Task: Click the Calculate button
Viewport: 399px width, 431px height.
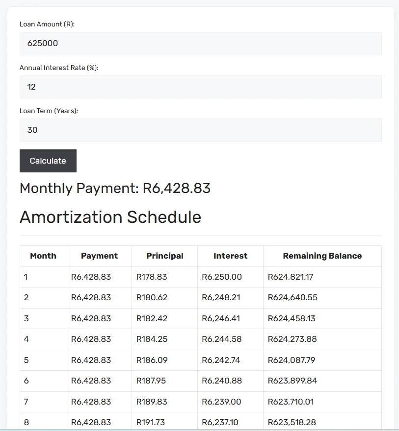Action: click(x=48, y=161)
